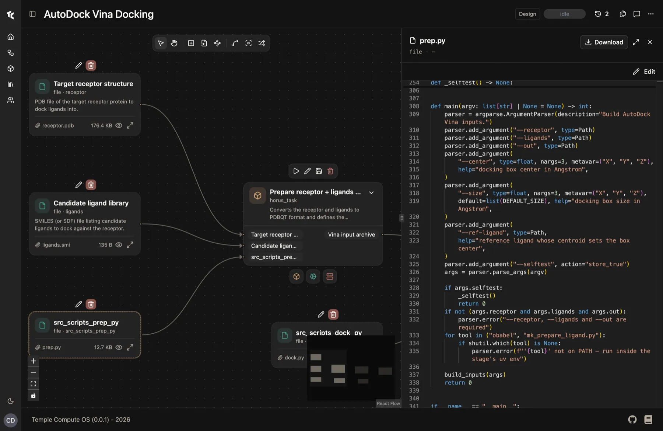
Task: Click the workflow minimap thumbnail
Action: [351, 368]
